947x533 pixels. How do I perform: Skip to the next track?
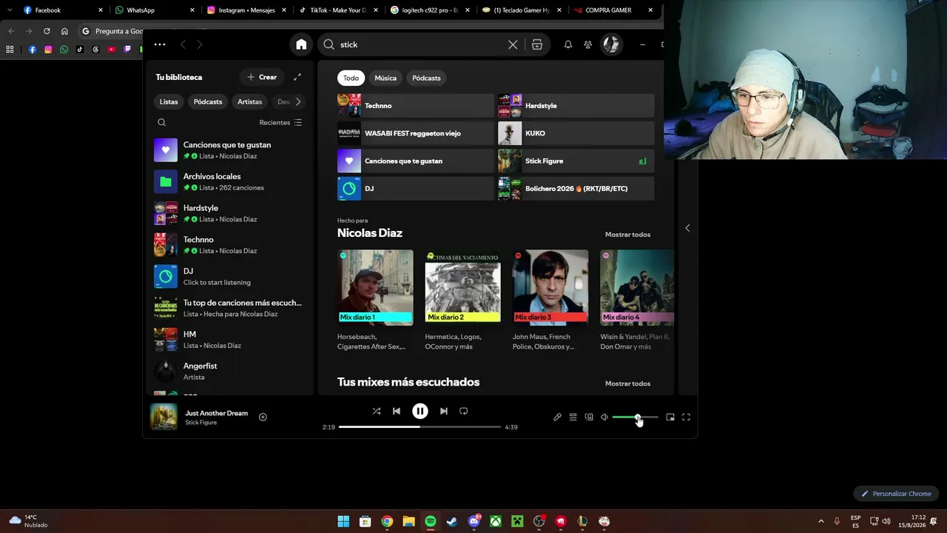pos(443,411)
